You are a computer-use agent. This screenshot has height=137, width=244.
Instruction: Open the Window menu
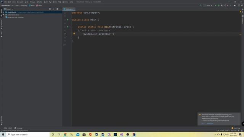pos(65,2)
